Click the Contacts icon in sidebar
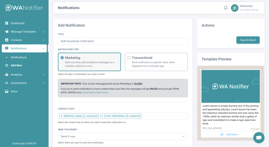 pos(7,40)
